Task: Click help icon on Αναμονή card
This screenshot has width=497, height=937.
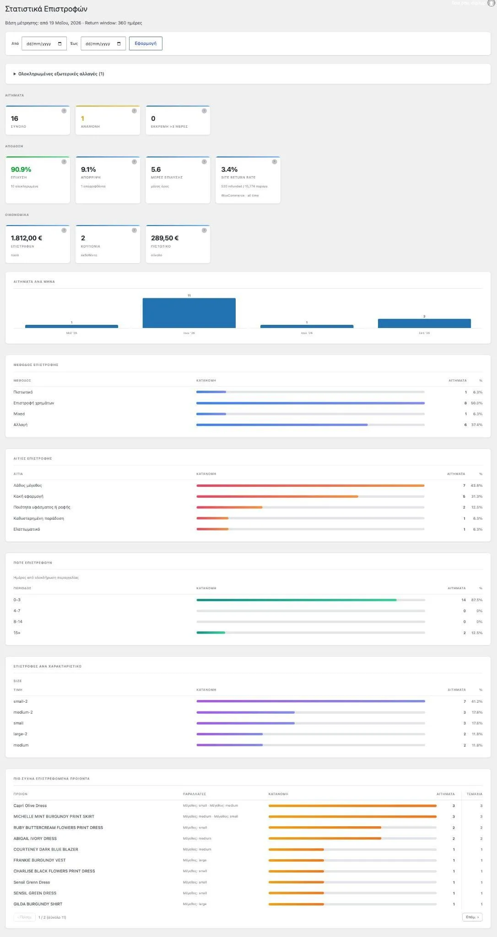Action: click(134, 111)
